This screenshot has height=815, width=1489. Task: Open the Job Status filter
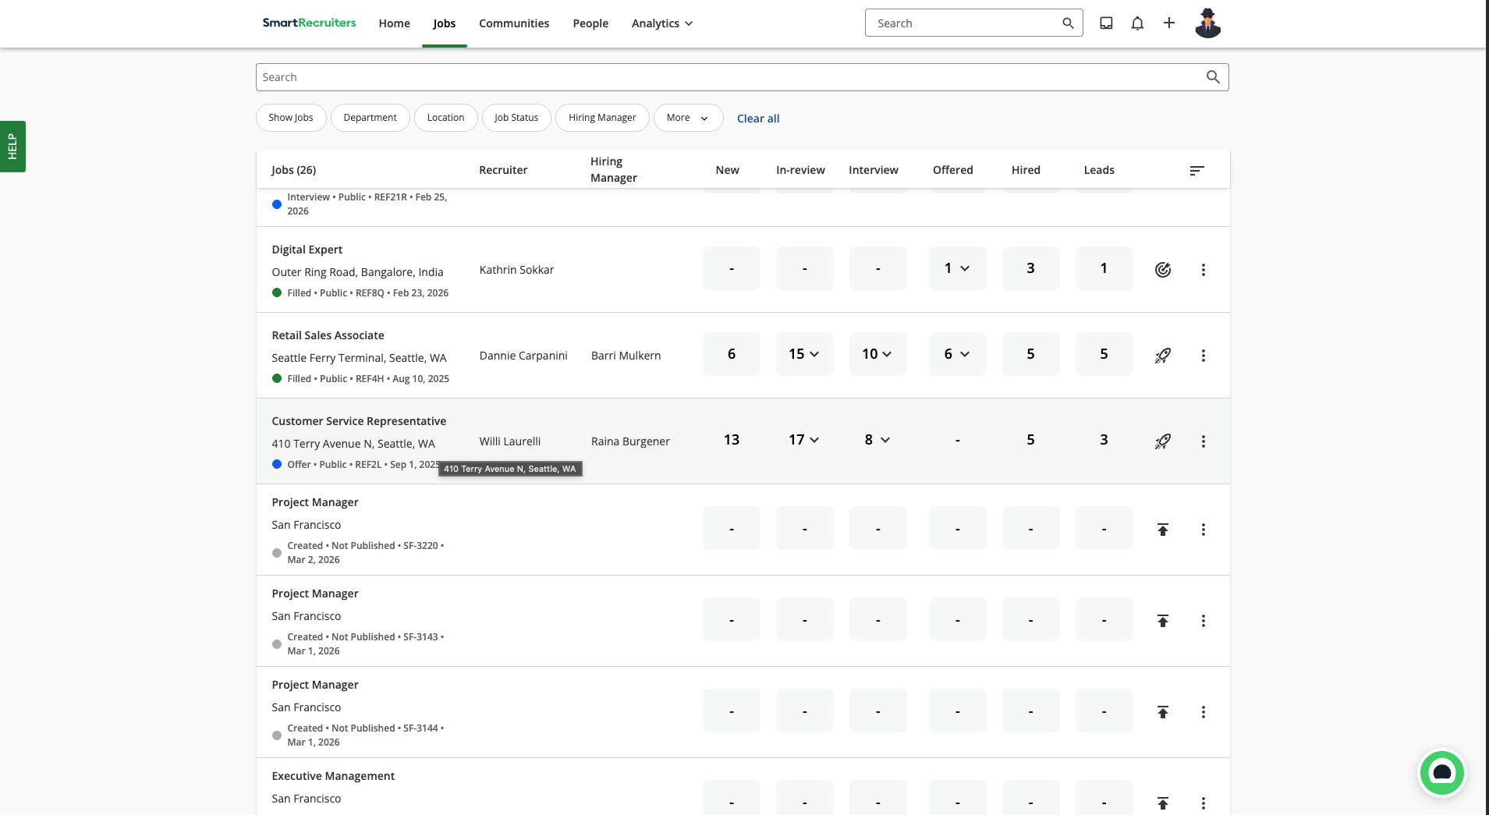tap(516, 118)
